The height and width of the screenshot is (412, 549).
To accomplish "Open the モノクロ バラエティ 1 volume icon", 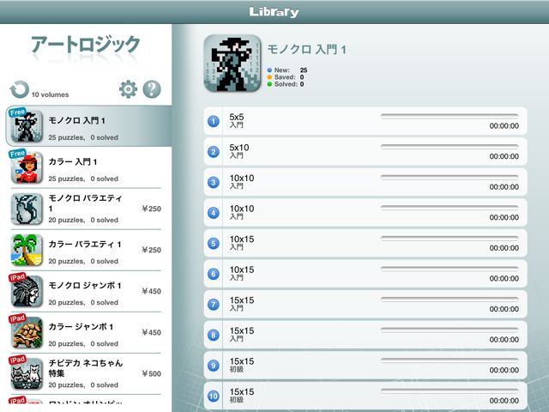I will point(27,209).
